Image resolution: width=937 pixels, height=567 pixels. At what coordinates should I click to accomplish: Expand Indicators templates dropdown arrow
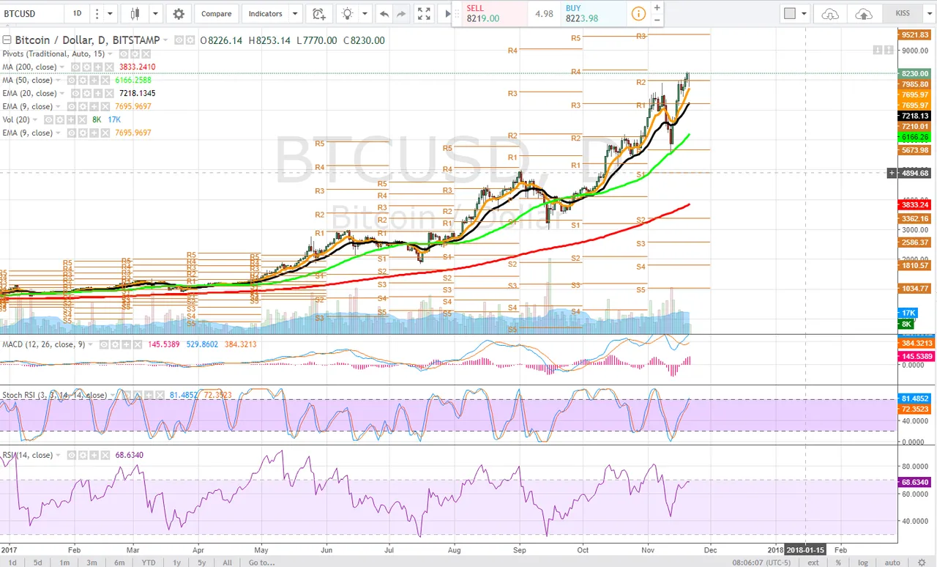(x=294, y=14)
